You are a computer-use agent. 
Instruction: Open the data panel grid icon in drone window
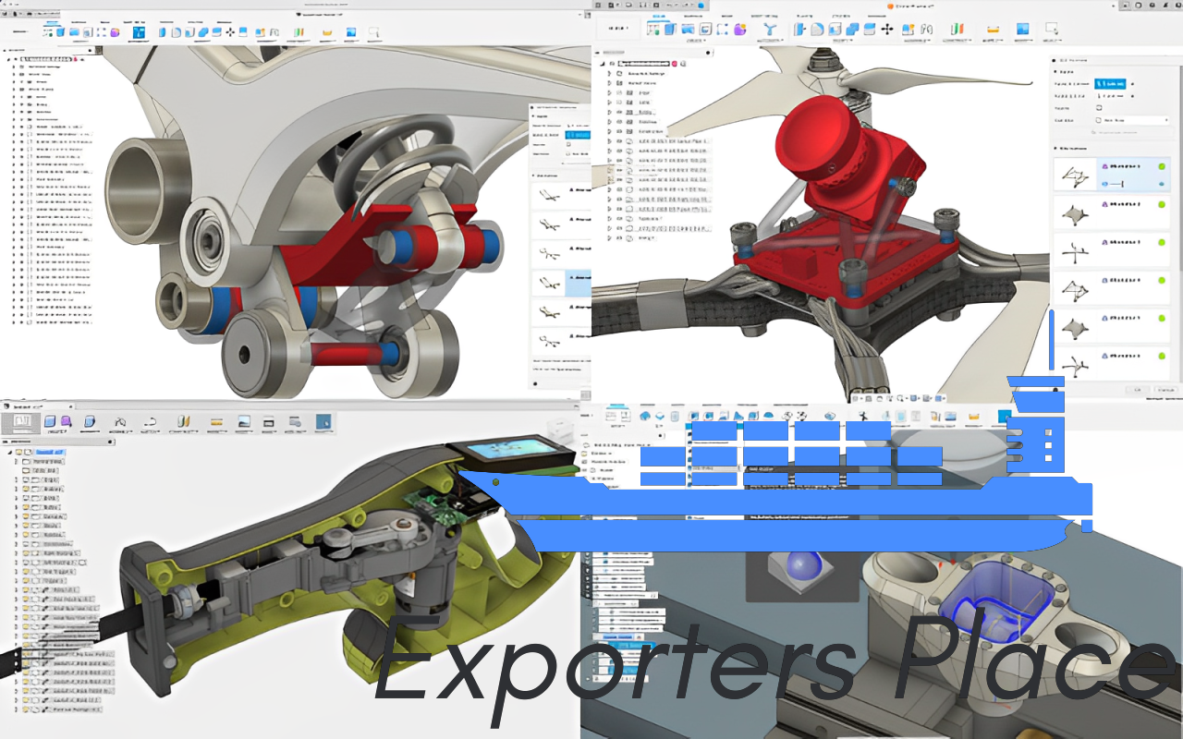[598, 6]
